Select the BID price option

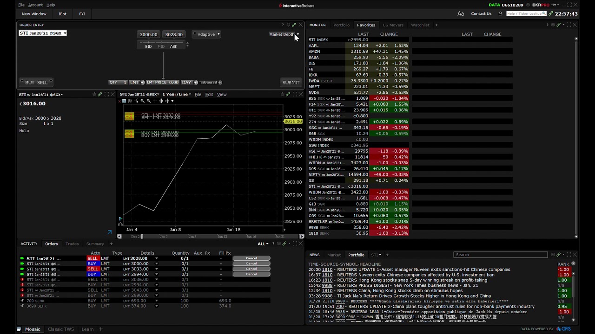148,46
